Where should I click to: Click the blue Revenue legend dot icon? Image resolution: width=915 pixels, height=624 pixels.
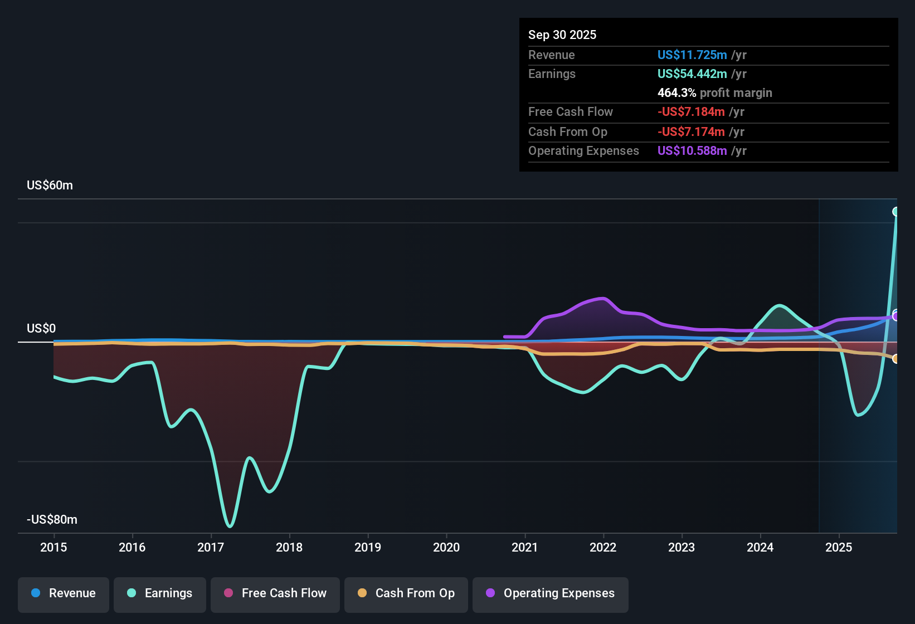[36, 593]
